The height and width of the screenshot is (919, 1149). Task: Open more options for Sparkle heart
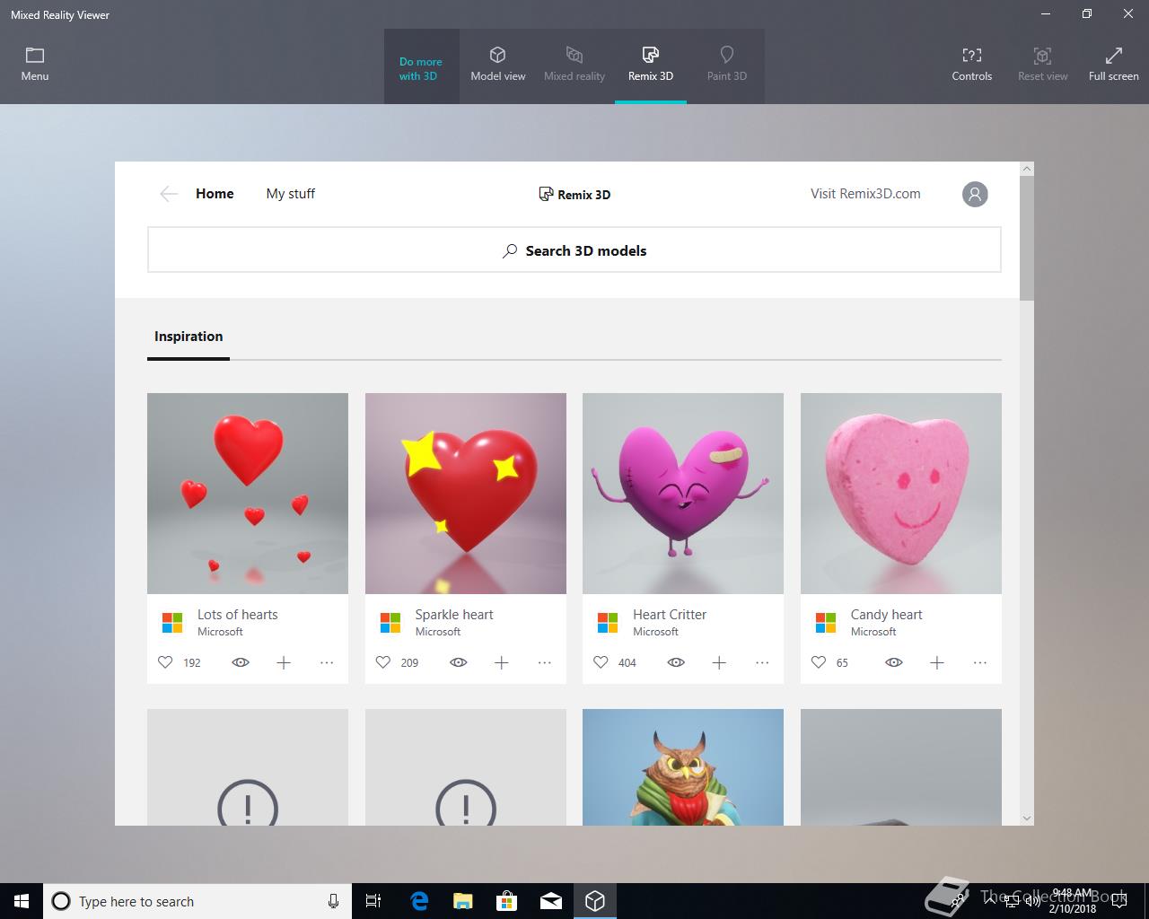click(x=545, y=662)
